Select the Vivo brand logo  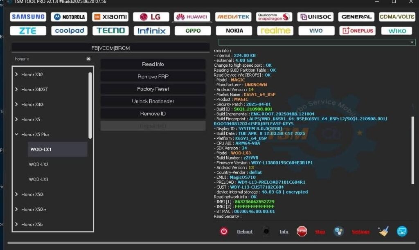coord(316,31)
